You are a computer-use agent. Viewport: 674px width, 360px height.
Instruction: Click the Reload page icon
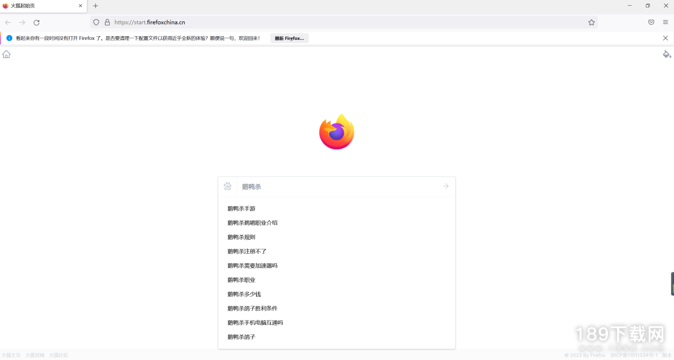pos(36,22)
